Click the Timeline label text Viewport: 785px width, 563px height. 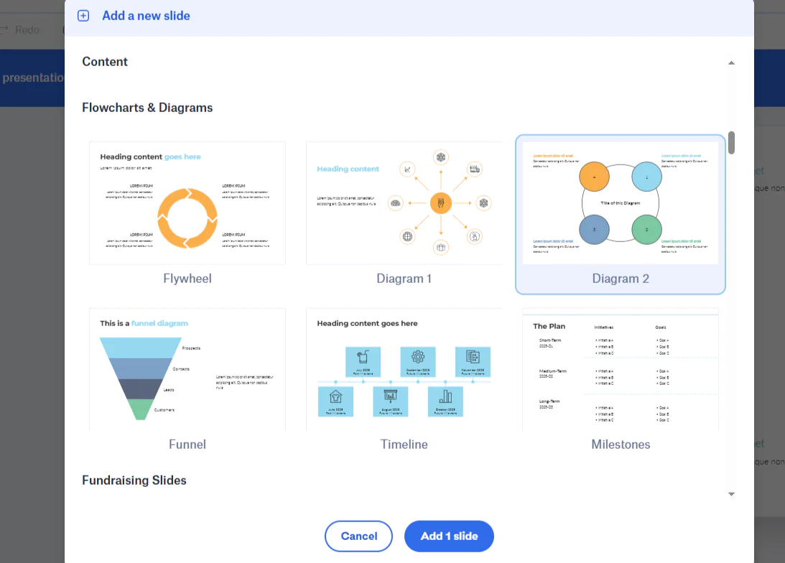404,445
